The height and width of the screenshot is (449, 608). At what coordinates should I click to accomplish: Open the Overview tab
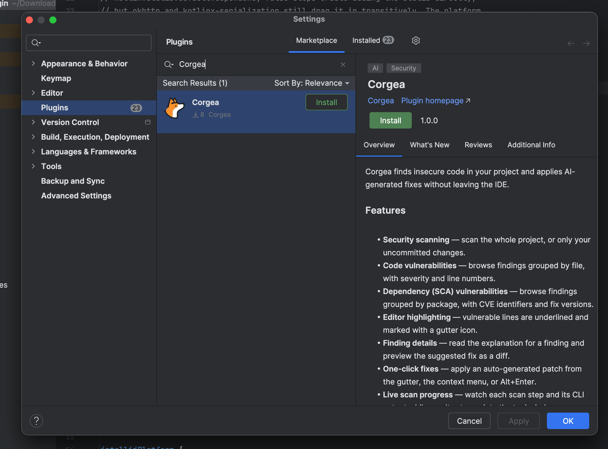pos(379,145)
